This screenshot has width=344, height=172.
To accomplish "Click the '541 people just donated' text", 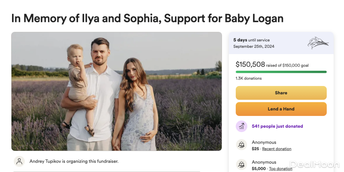I will click(x=277, y=126).
